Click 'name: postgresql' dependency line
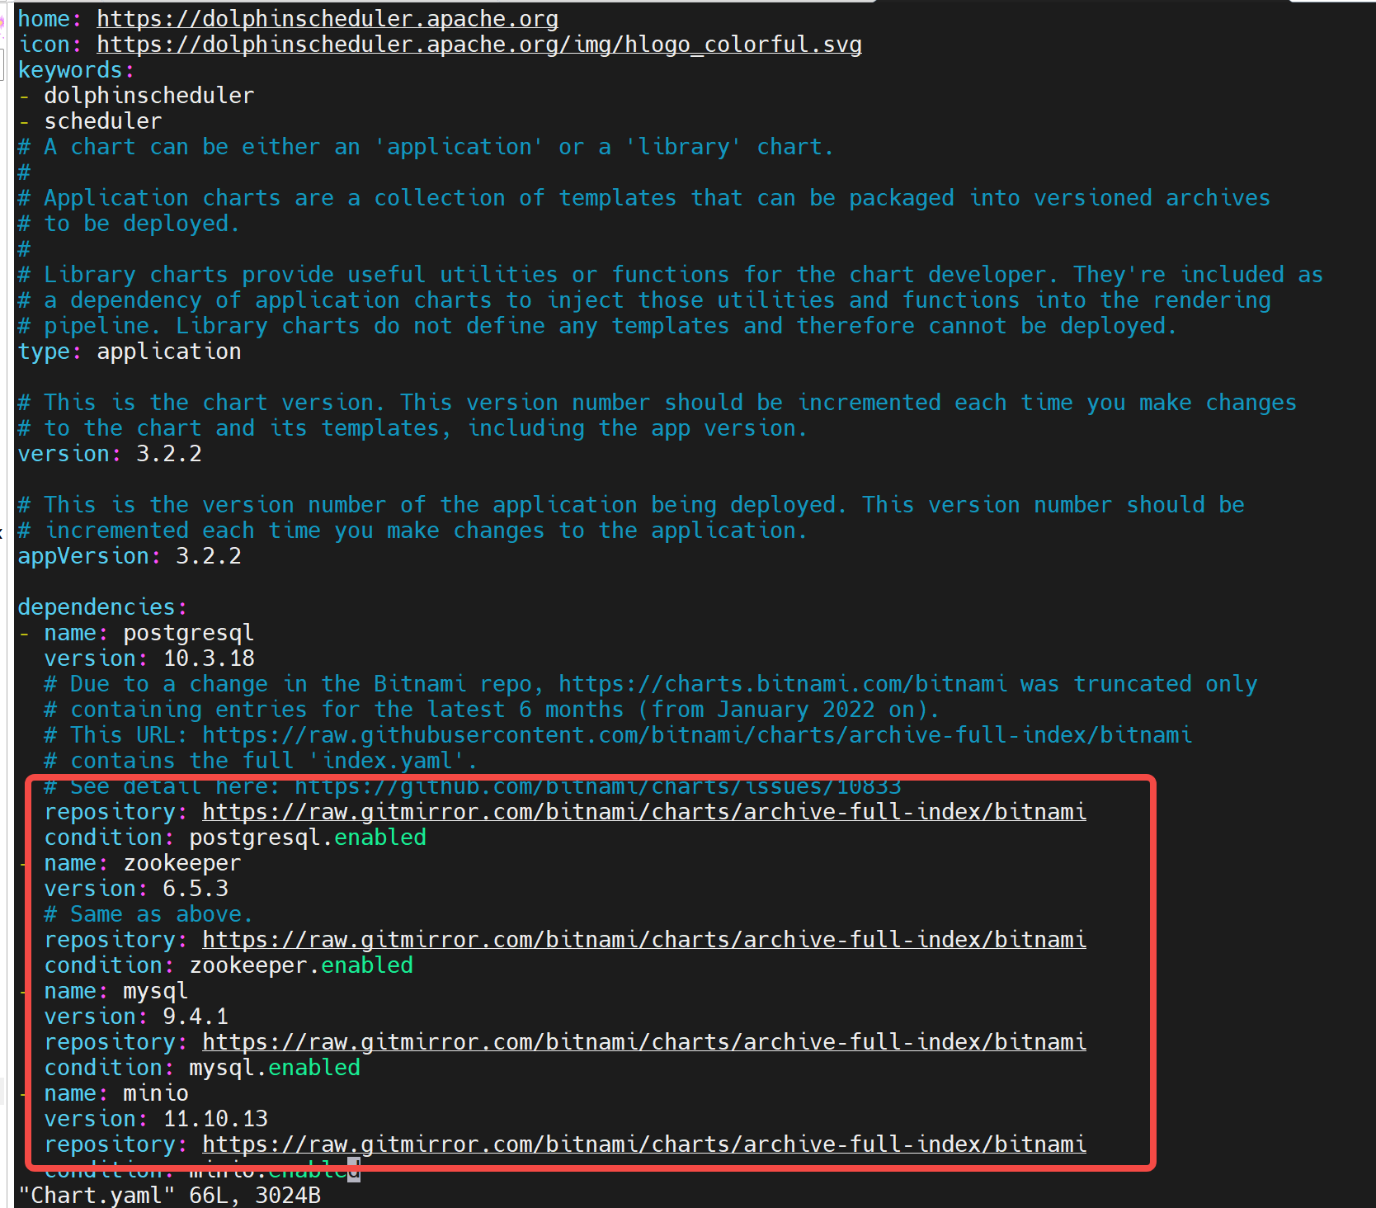 coord(149,633)
